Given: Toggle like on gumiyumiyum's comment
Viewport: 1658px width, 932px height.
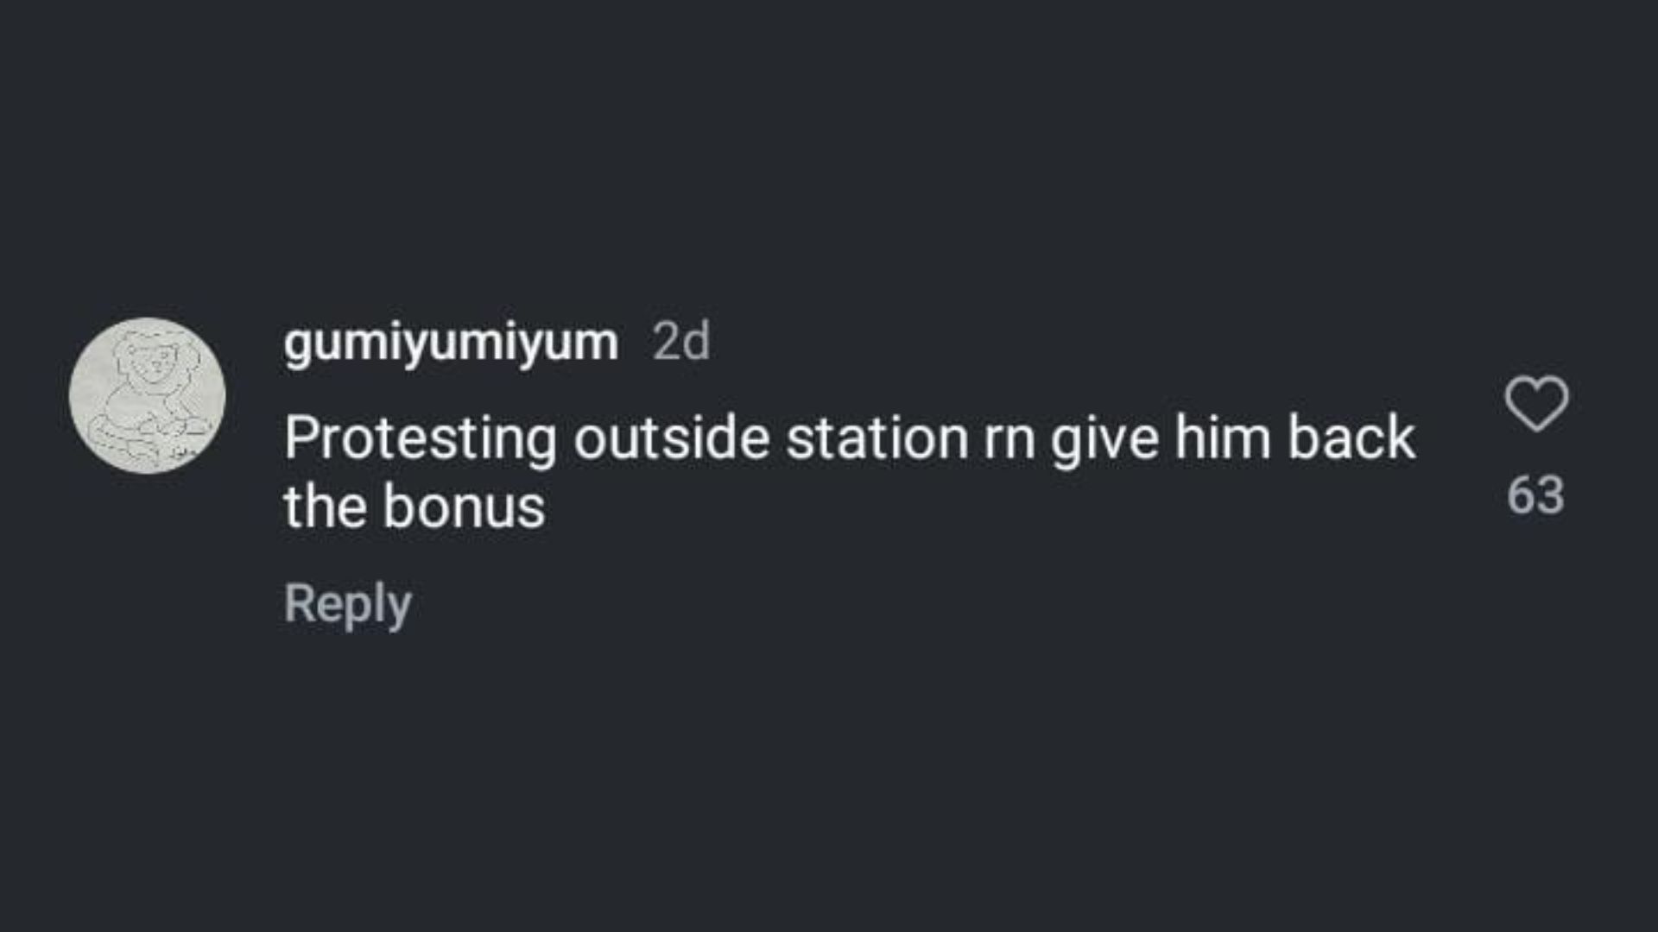Looking at the screenshot, I should click(1536, 403).
